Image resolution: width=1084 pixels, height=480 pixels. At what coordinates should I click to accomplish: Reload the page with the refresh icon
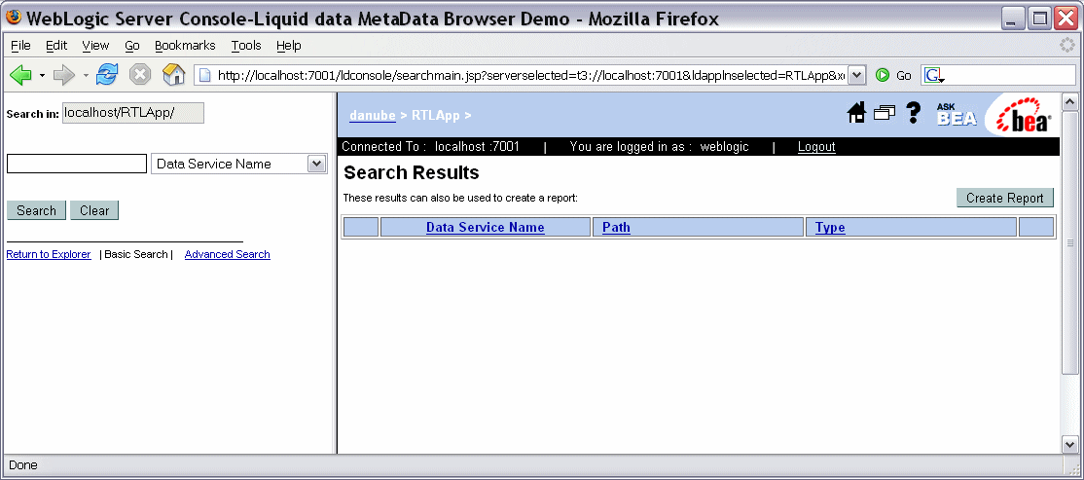tap(106, 75)
